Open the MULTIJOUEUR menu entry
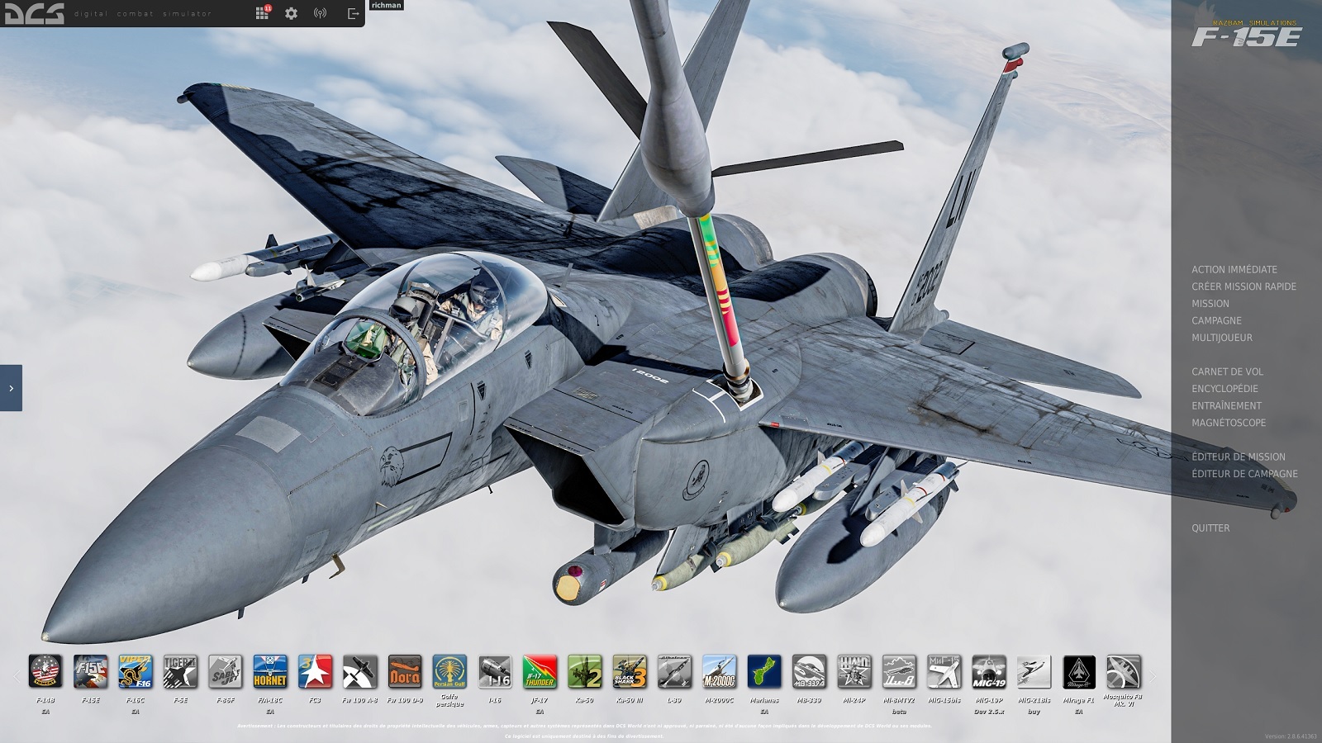 (1222, 338)
